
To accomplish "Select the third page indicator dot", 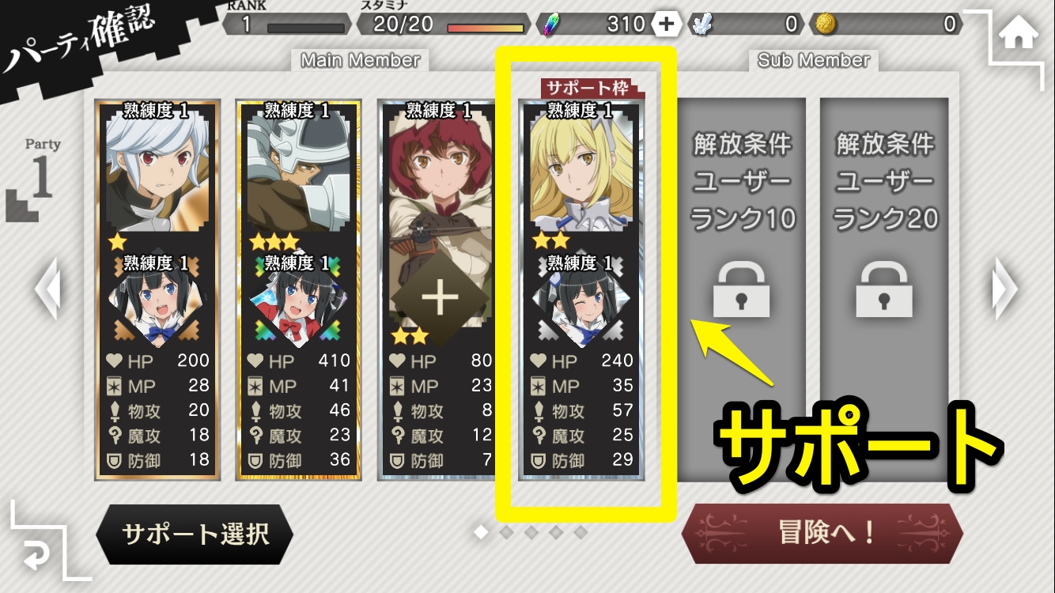I will point(531,533).
